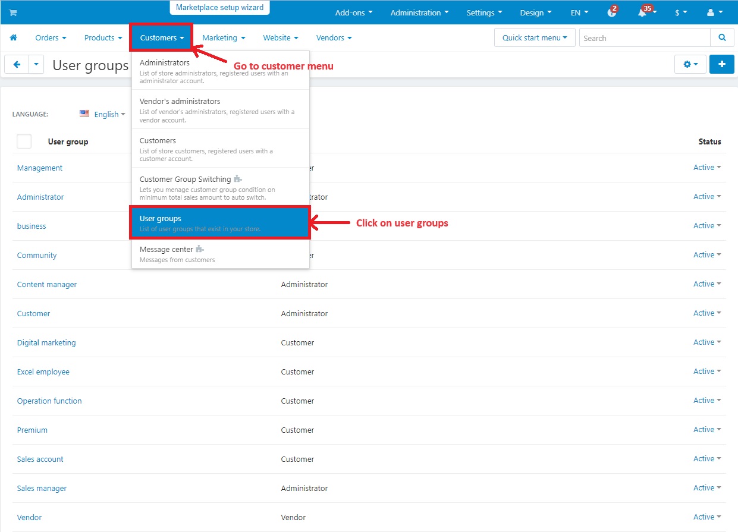This screenshot has height=532, width=738.
Task: Open the upgrade center icon with badge 2
Action: [x=611, y=12]
